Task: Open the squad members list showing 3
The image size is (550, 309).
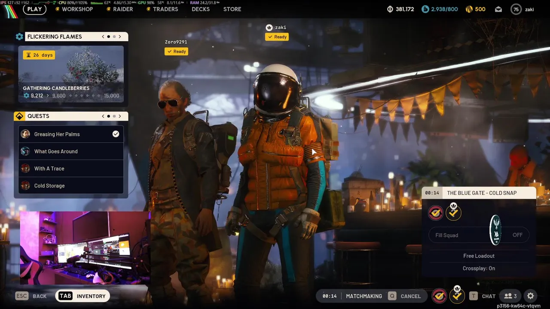Action: 510,296
